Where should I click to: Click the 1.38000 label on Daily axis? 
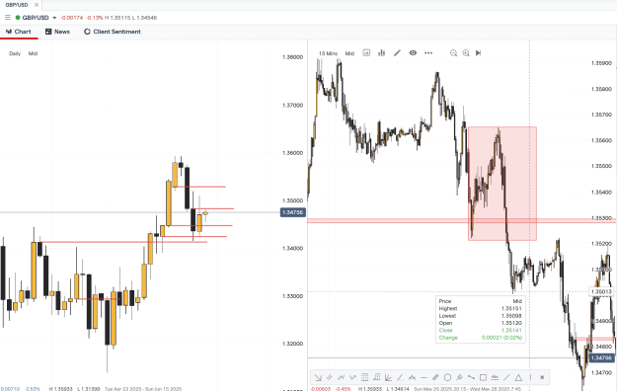point(293,57)
